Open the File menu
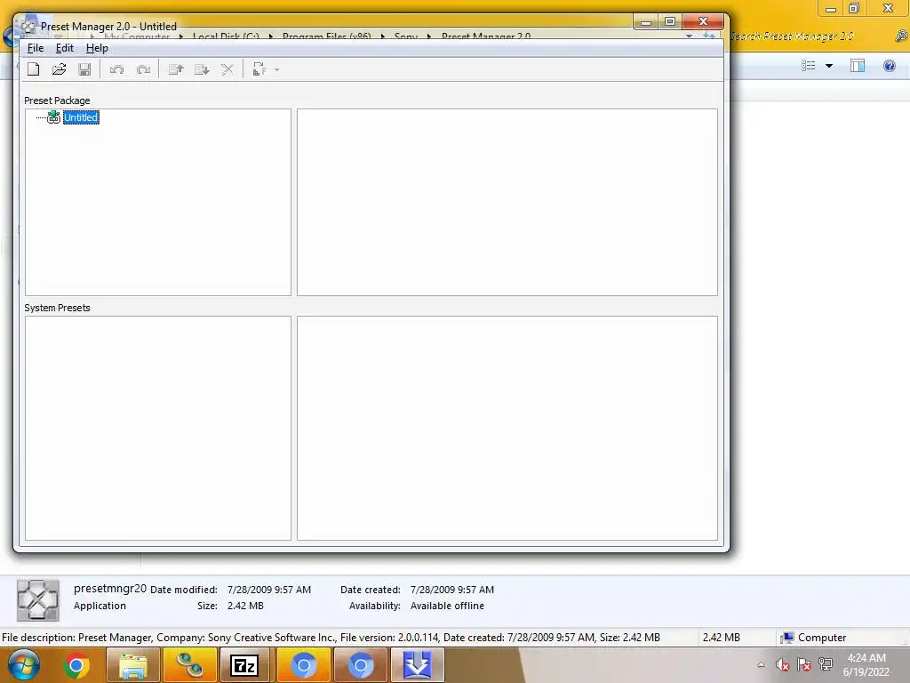 point(36,48)
